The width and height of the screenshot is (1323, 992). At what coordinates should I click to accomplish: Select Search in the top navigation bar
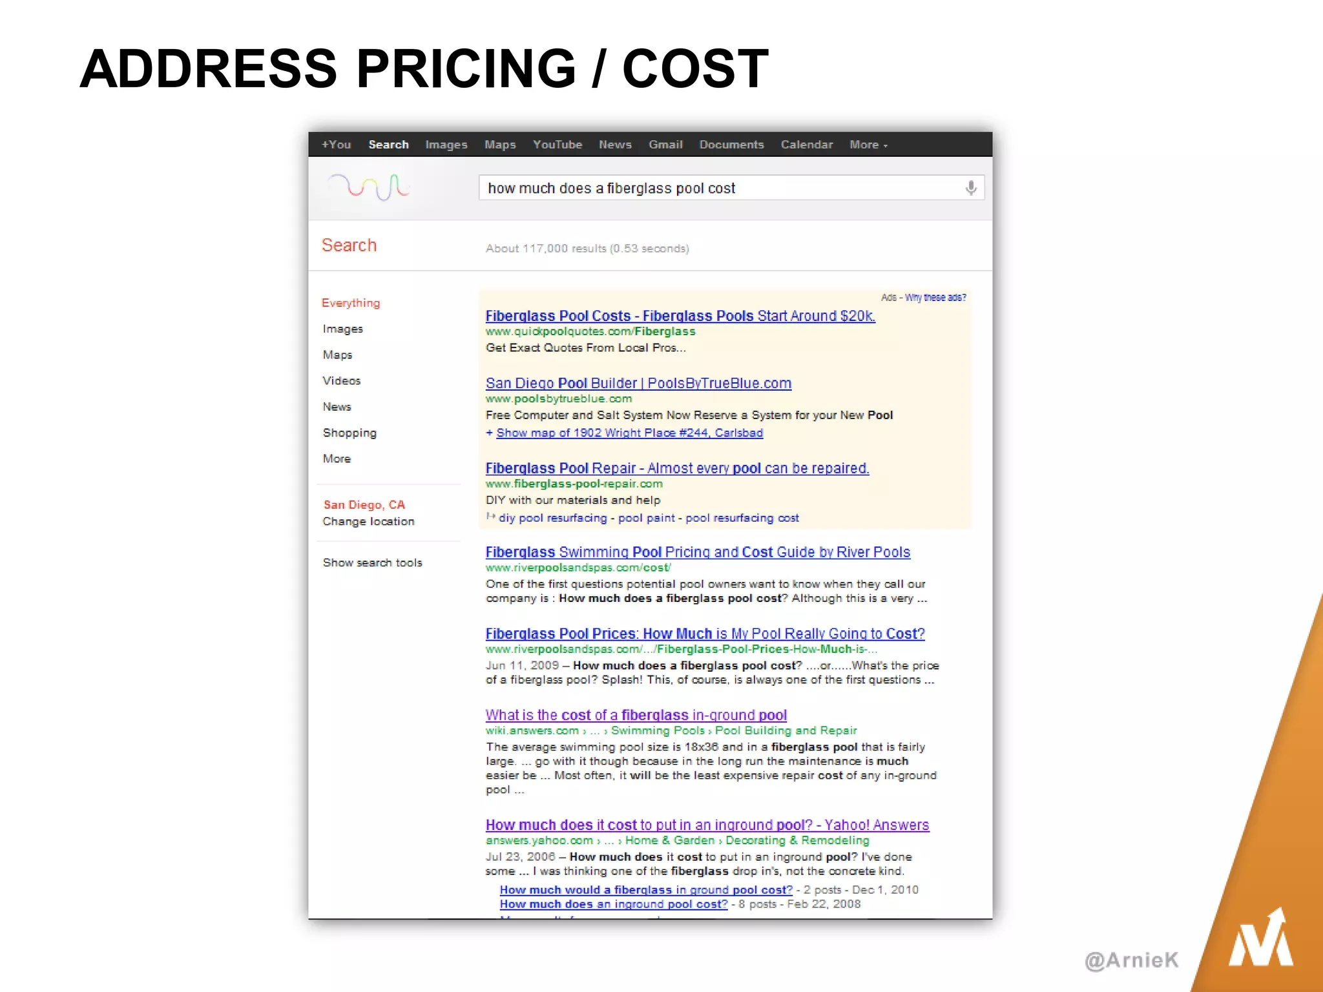[388, 145]
